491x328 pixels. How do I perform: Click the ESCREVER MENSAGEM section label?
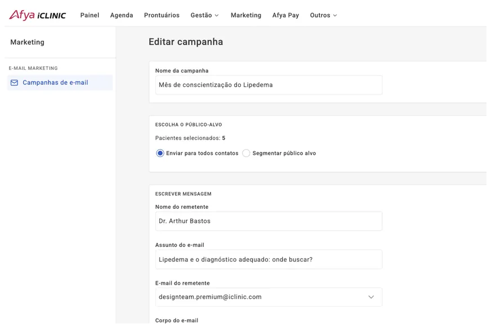pyautogui.click(x=183, y=194)
